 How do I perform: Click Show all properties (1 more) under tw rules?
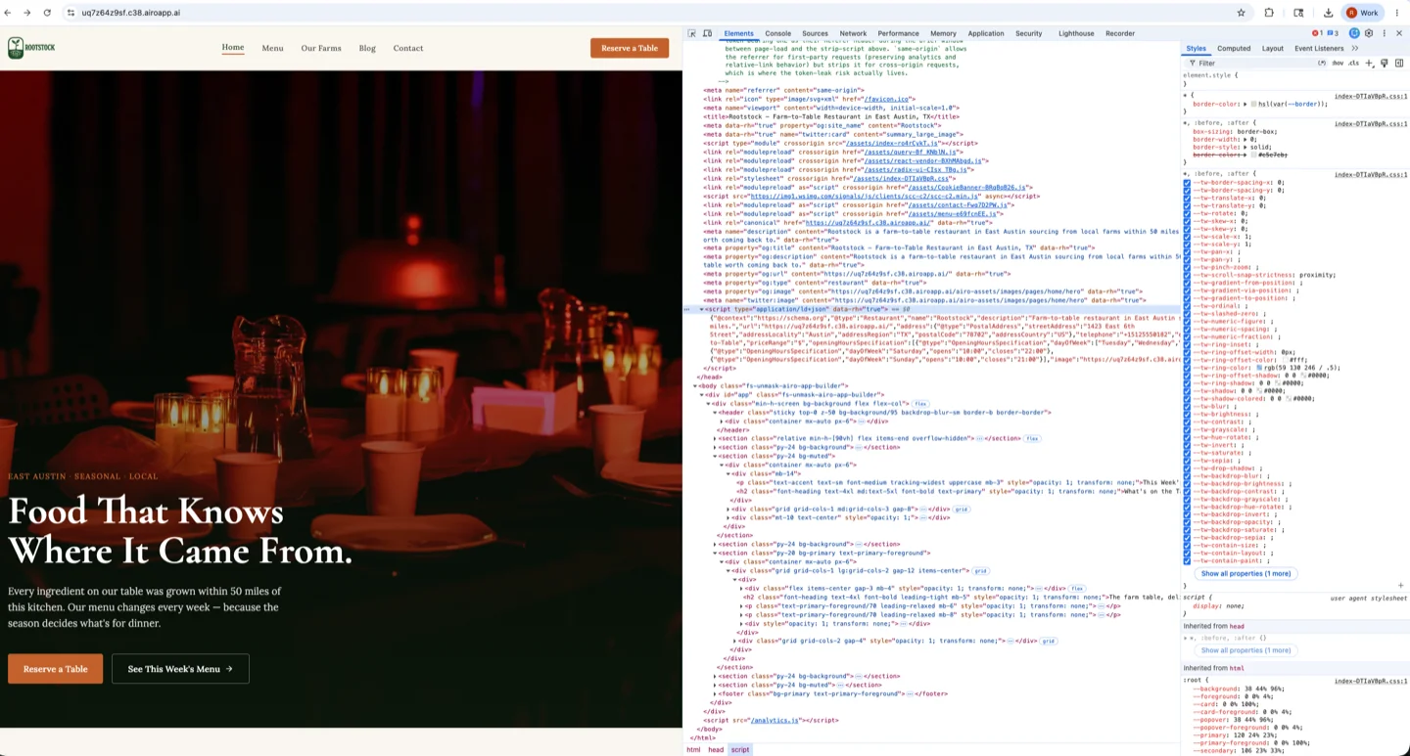[1245, 574]
